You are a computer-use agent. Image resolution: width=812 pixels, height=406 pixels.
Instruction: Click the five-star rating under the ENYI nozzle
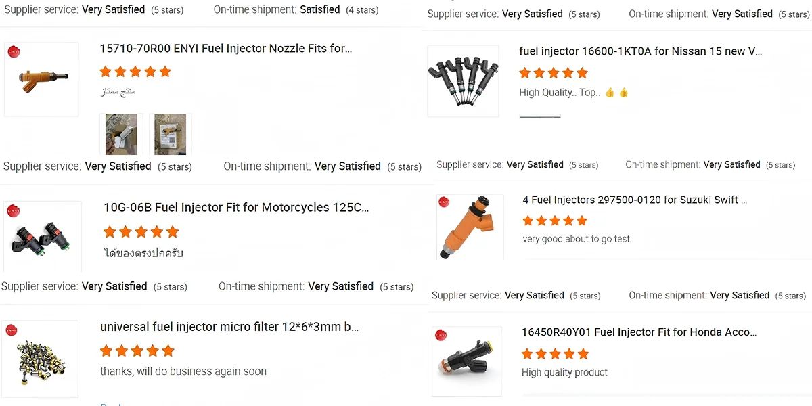(x=135, y=72)
